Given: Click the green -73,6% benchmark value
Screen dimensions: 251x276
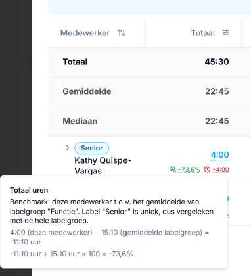Looking at the screenshot, I should [189, 170].
